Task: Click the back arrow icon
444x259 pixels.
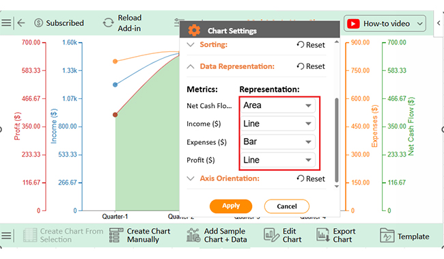Action: click(x=21, y=23)
